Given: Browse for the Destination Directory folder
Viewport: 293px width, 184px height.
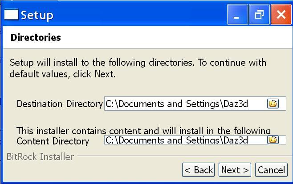Looking at the screenshot, I should [x=273, y=104].
